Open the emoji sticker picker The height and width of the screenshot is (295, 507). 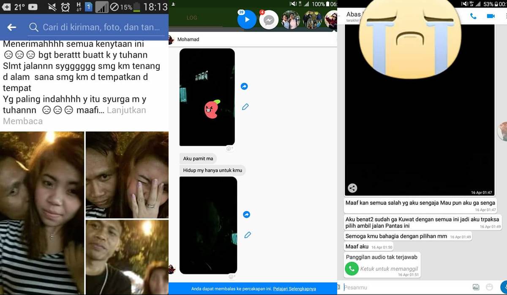[490, 287]
